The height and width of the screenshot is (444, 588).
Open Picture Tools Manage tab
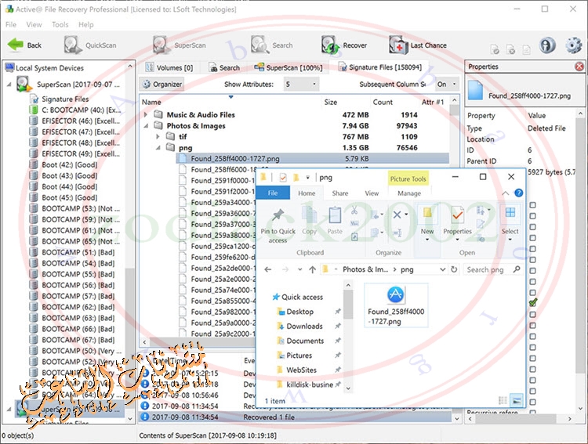pyautogui.click(x=409, y=193)
